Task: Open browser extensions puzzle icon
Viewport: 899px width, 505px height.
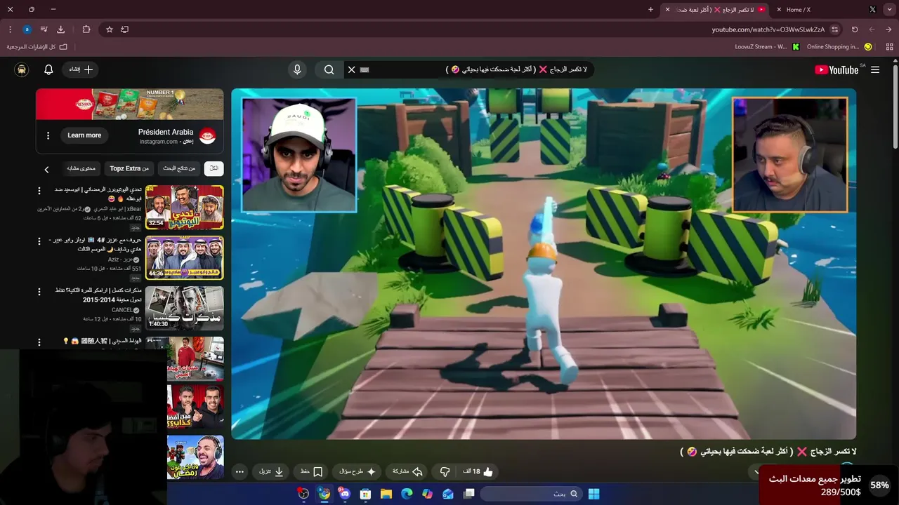Action: coord(86,29)
